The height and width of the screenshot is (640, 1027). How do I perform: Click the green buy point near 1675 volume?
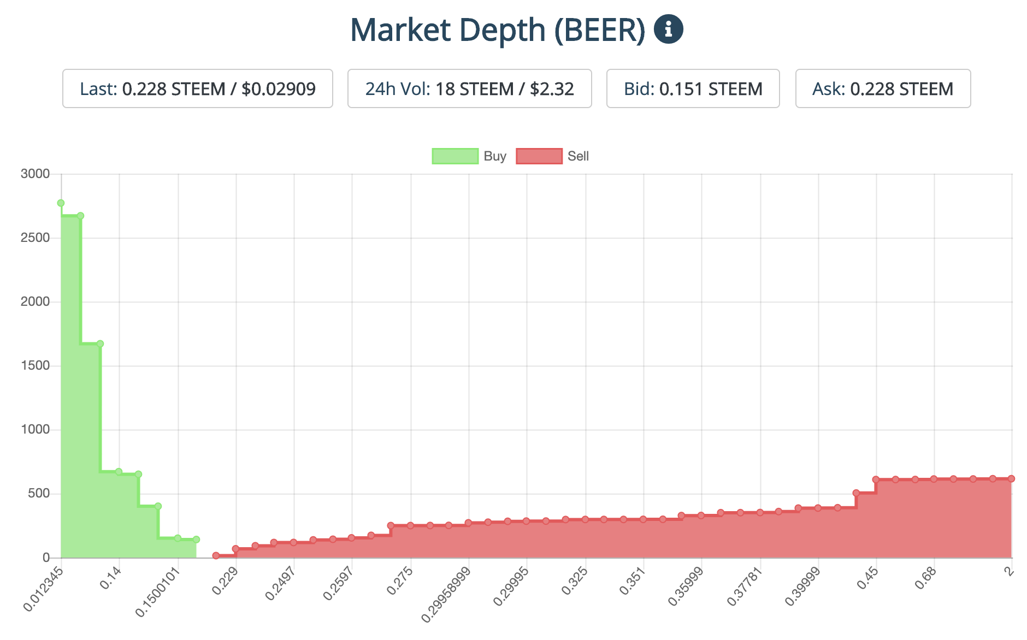click(100, 344)
